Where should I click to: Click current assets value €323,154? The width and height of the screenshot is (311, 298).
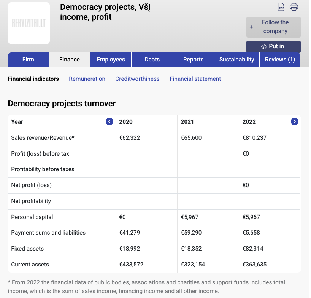coord(193,265)
